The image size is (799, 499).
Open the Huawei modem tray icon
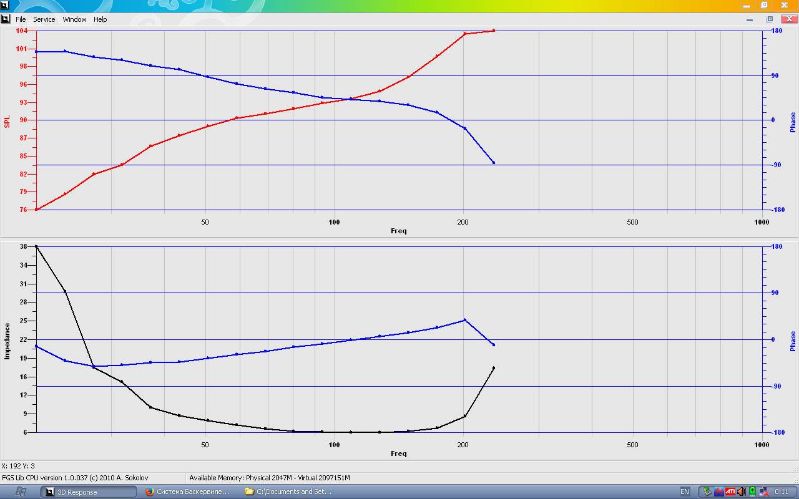tap(718, 492)
